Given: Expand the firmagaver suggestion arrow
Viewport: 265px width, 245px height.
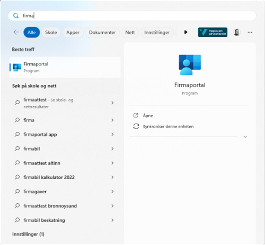Looking at the screenshot, I should tap(112, 192).
